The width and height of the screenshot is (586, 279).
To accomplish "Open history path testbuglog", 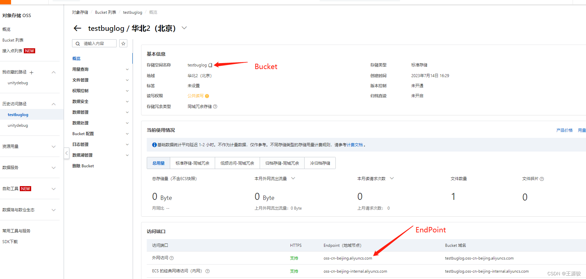I will click(18, 115).
